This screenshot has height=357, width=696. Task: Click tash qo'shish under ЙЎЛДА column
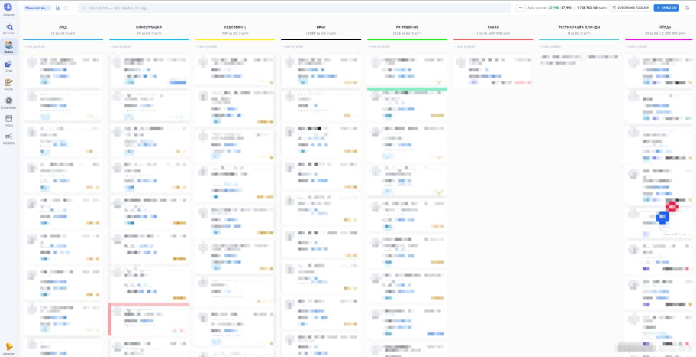pos(637,46)
